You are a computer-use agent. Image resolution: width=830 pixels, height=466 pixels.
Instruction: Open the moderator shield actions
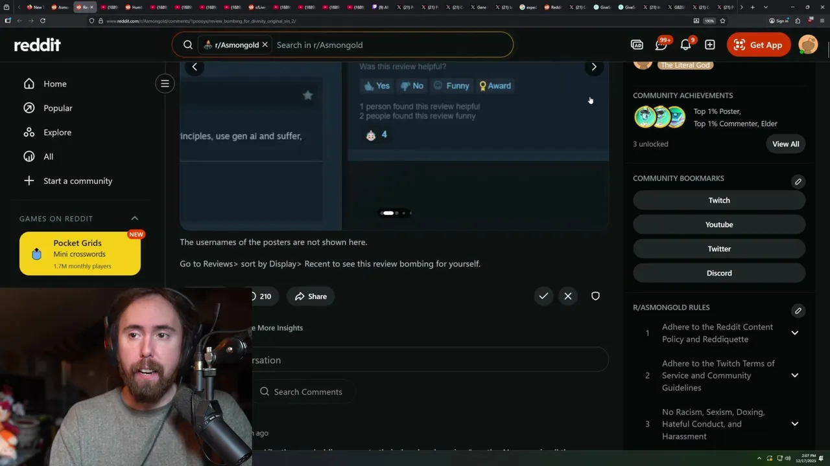[x=595, y=296]
